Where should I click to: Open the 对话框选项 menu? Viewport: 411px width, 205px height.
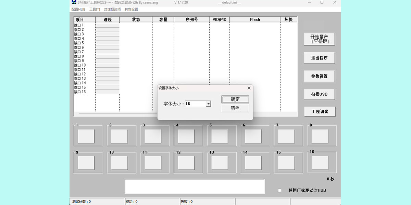tap(112, 9)
